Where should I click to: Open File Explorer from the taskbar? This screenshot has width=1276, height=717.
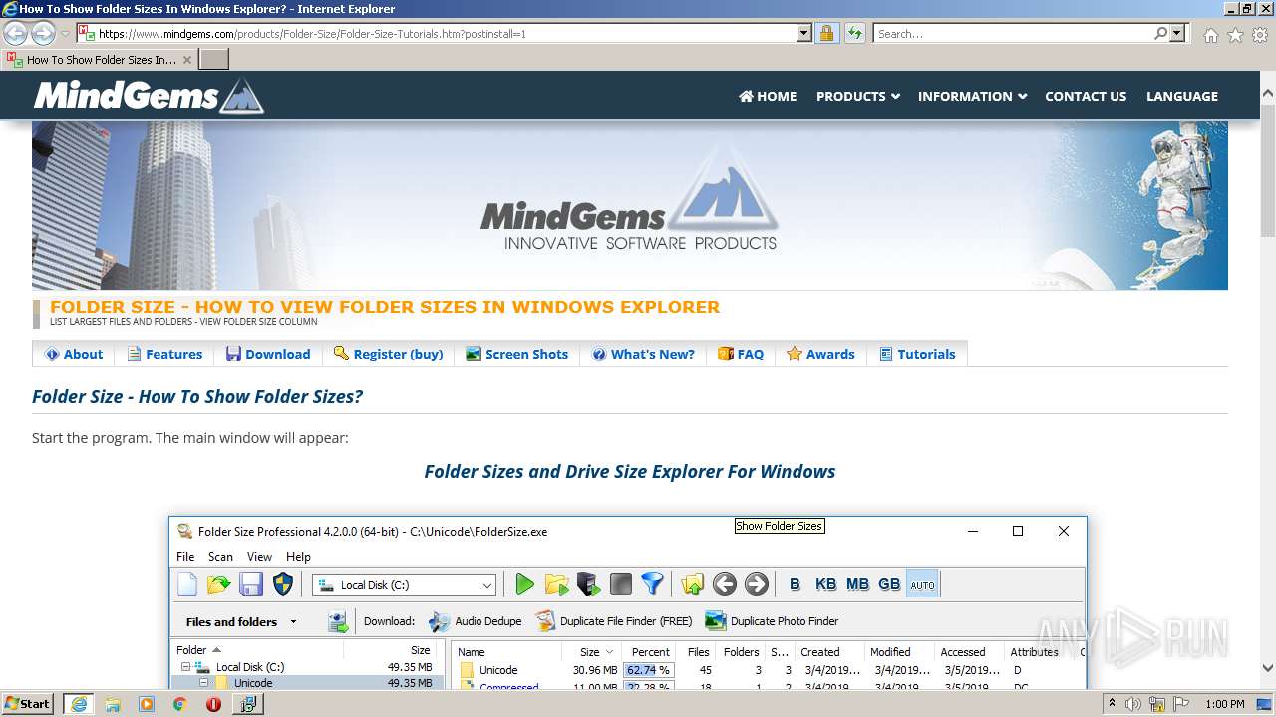[x=113, y=704]
